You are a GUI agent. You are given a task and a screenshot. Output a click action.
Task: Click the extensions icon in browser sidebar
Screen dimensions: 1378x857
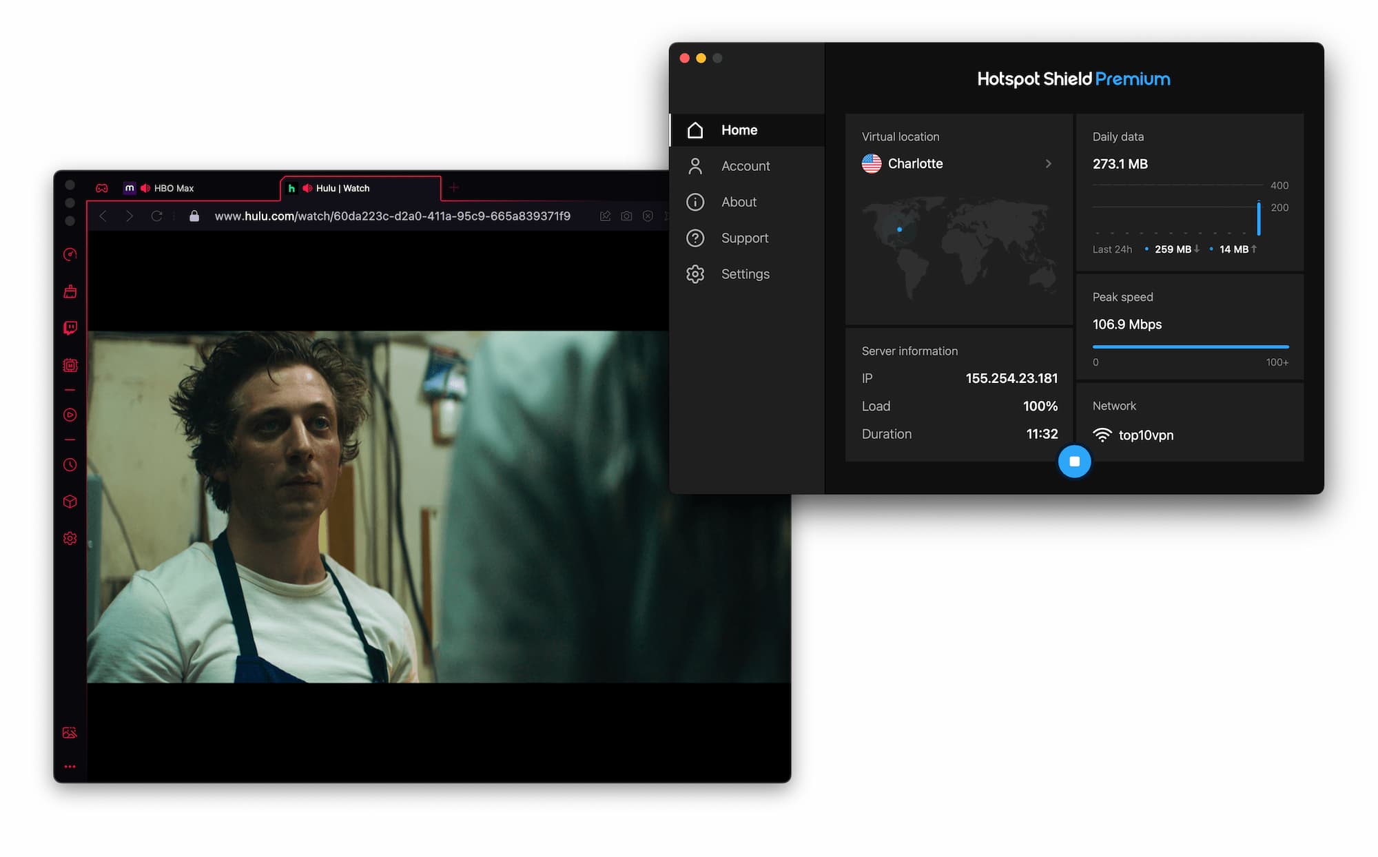pyautogui.click(x=70, y=502)
